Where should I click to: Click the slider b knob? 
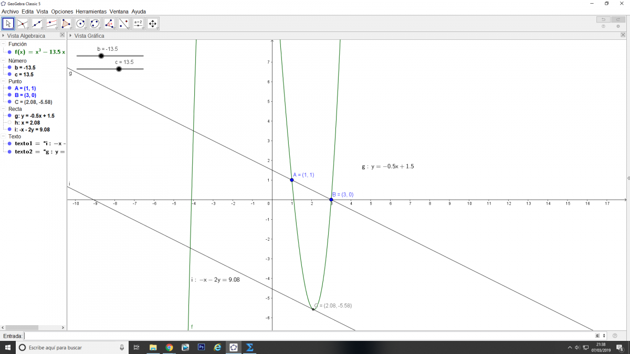pyautogui.click(x=101, y=56)
